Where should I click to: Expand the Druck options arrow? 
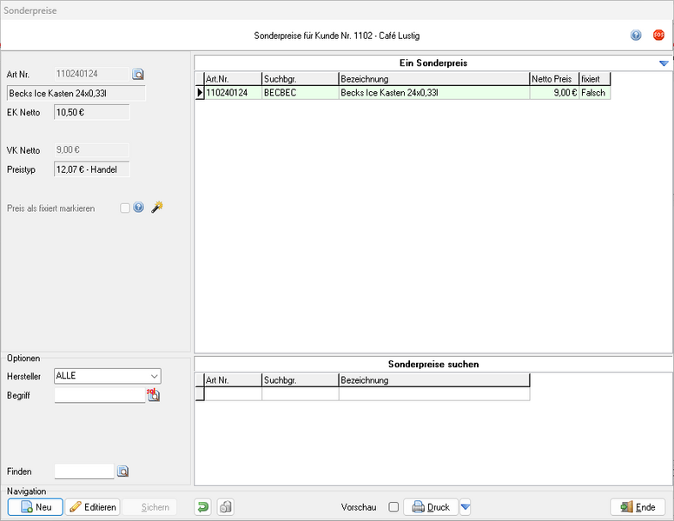tap(466, 507)
